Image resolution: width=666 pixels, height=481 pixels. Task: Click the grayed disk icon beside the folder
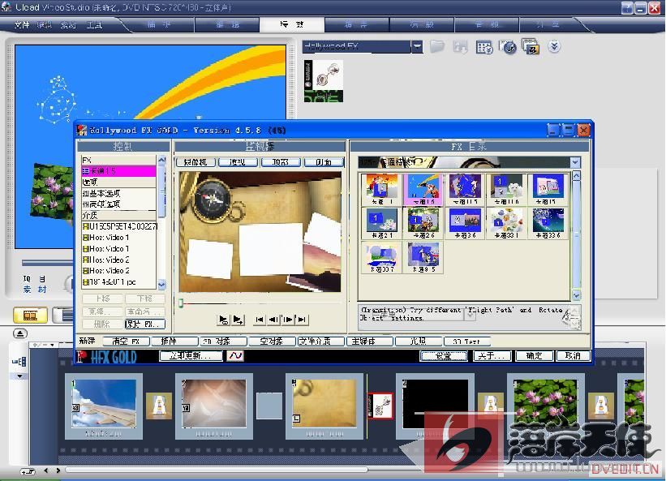tap(460, 46)
